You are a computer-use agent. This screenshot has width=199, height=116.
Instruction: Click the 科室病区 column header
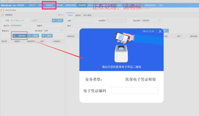coord(57,41)
